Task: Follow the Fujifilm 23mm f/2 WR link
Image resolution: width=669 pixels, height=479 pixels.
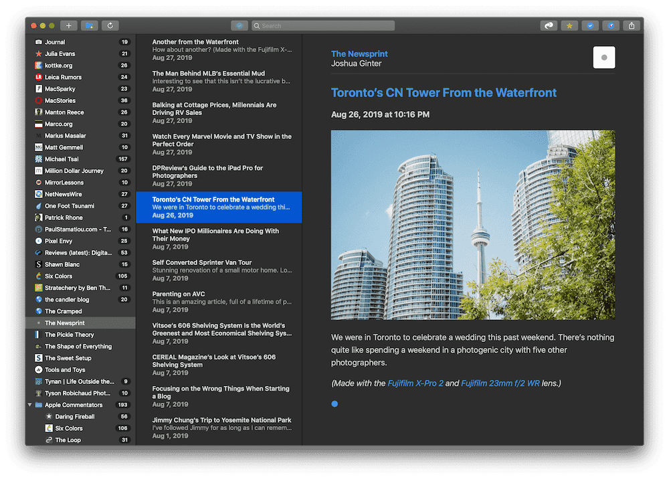Action: (x=500, y=383)
